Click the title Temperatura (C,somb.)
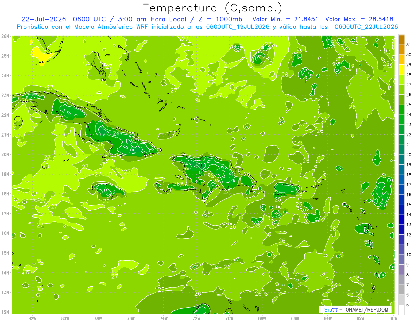Viewport: 418px width, 323px height. coord(213,8)
